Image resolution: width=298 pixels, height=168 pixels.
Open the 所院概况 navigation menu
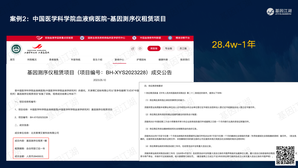(x=32, y=60)
